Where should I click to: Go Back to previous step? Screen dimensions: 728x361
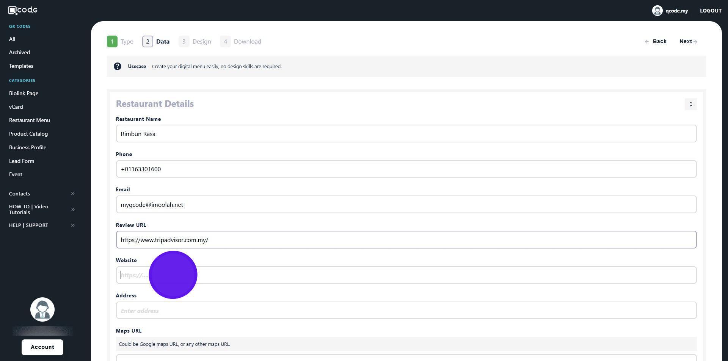click(656, 42)
